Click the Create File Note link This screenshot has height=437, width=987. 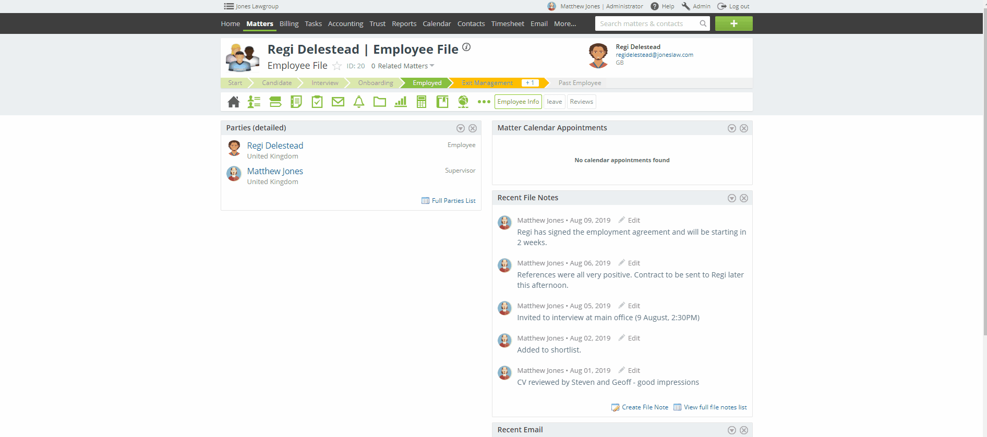tap(645, 407)
